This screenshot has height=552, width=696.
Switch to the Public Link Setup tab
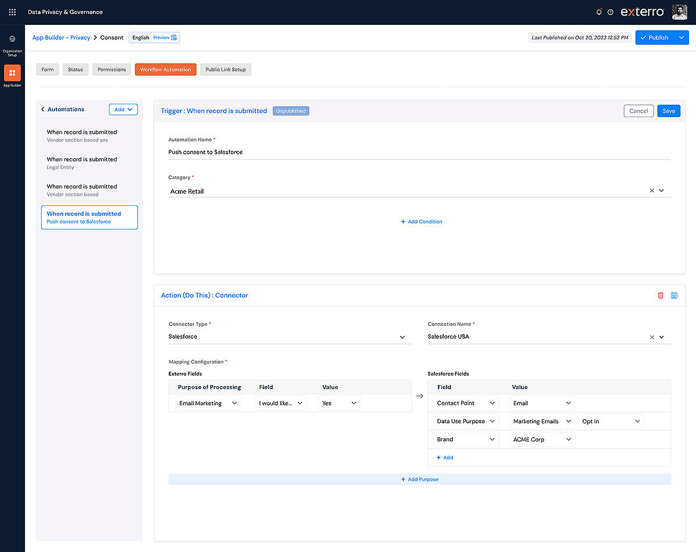226,70
